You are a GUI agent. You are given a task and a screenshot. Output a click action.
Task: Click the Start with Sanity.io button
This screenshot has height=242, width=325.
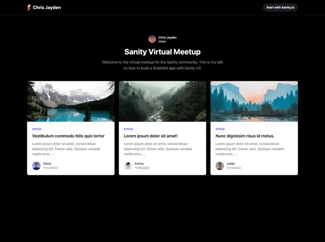(x=280, y=8)
